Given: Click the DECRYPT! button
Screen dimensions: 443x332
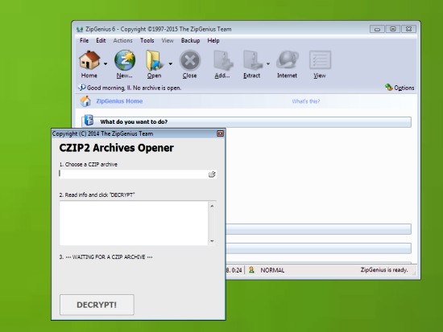Looking at the screenshot, I should point(97,305).
